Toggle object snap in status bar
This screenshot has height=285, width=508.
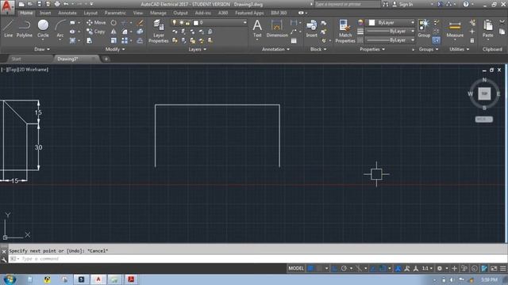tap(383, 268)
